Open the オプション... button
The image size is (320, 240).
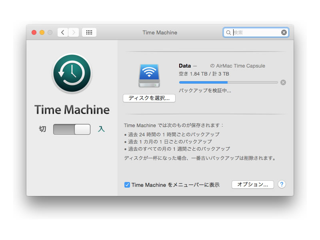point(252,184)
